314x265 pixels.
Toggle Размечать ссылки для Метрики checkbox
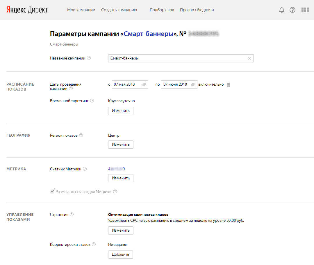tap(52, 191)
